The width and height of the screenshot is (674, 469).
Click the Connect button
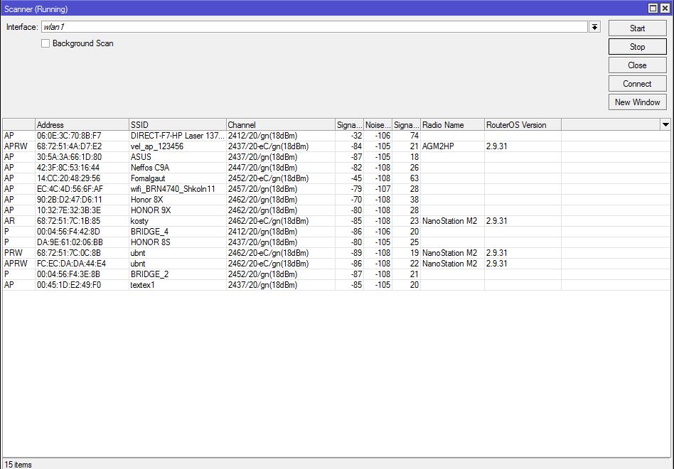638,84
